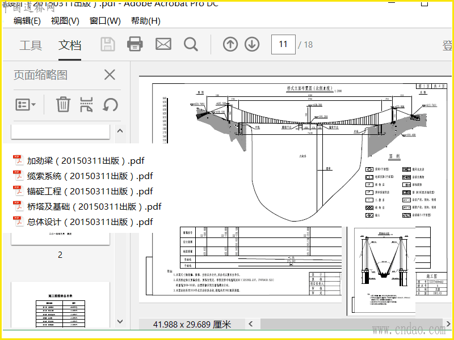The image size is (454, 340).
Task: Open 总体设计（20150311出版）.pdf file
Action: click(x=90, y=222)
